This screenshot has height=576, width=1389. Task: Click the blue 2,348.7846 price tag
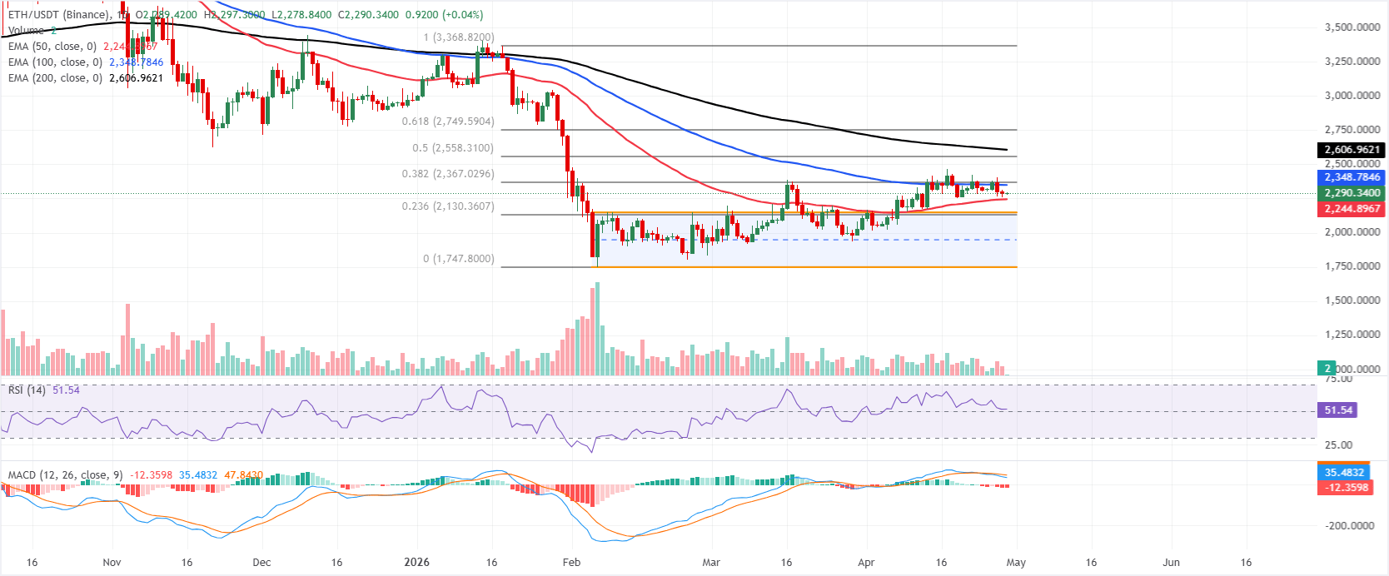click(1352, 177)
